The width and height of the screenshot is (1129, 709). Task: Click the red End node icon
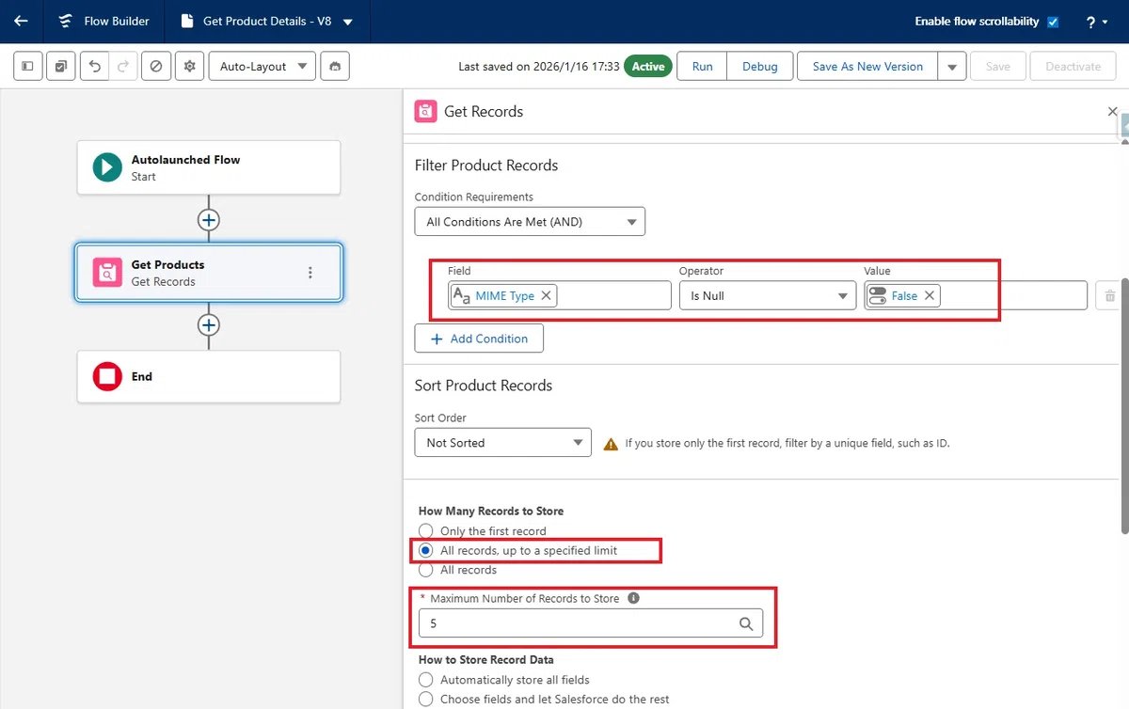click(x=107, y=377)
